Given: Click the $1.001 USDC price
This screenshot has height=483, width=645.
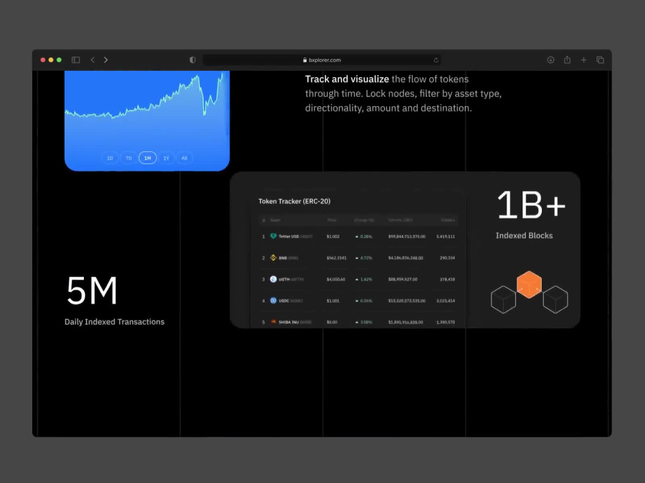Looking at the screenshot, I should [x=333, y=301].
